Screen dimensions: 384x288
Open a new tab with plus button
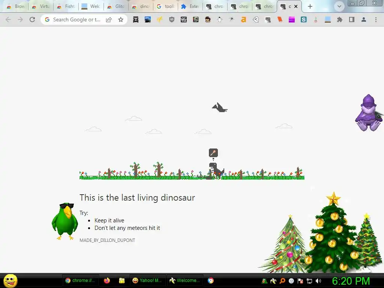point(310,6)
